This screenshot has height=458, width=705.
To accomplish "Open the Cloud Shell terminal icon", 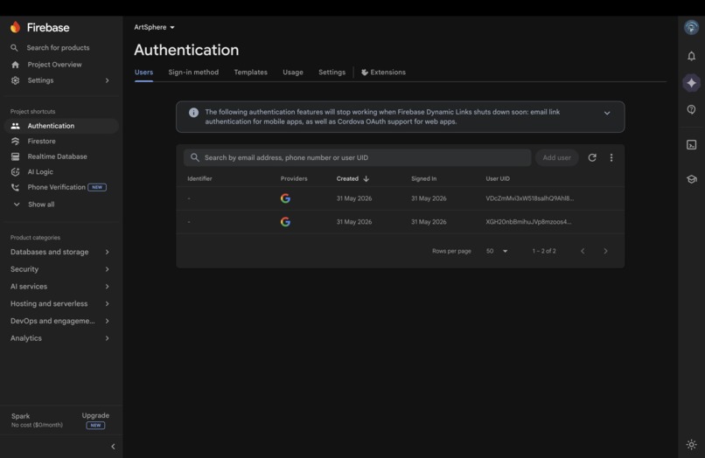I will [x=692, y=145].
